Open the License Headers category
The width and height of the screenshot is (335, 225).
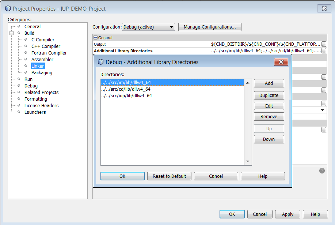pos(41,106)
